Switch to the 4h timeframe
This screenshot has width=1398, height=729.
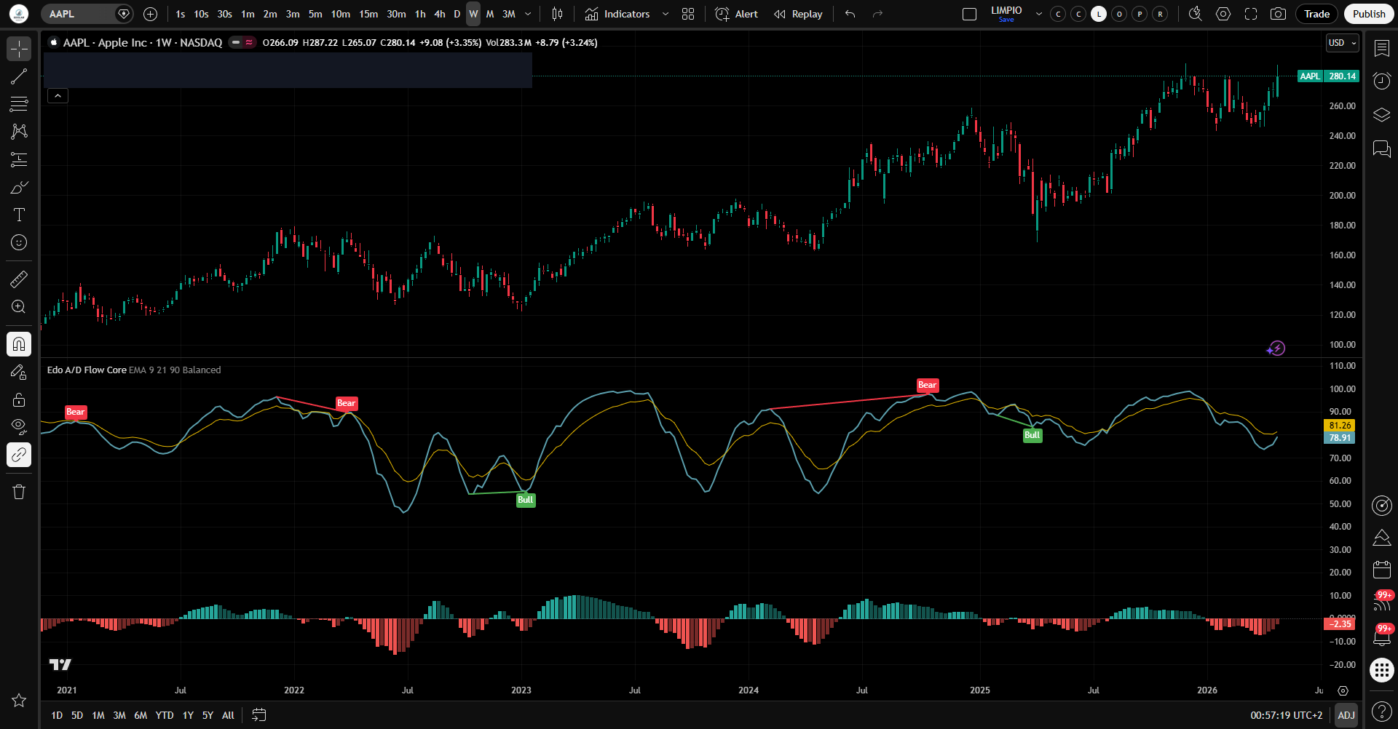click(x=440, y=14)
